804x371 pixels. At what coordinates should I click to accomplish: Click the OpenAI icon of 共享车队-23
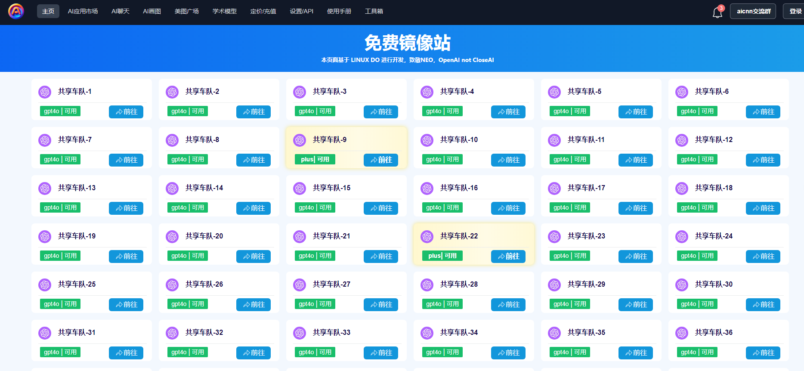click(554, 236)
